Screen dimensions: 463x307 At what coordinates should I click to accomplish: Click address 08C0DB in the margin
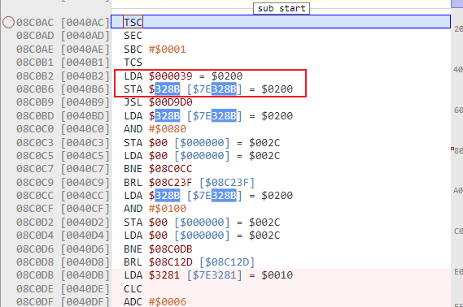pyautogui.click(x=35, y=275)
